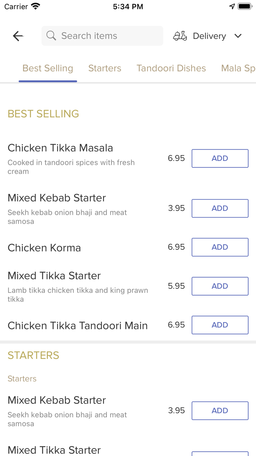256x456 pixels.
Task: Open the Delivery options dropdown
Action: [209, 36]
